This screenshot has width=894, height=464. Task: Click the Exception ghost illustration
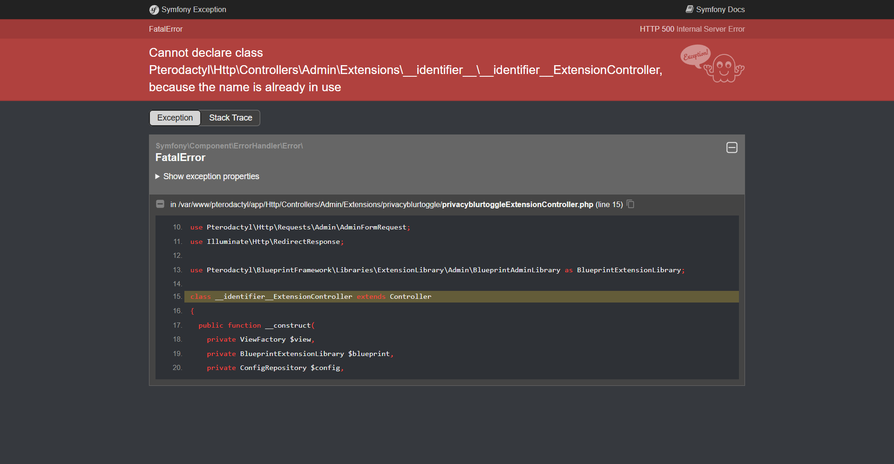tap(712, 64)
